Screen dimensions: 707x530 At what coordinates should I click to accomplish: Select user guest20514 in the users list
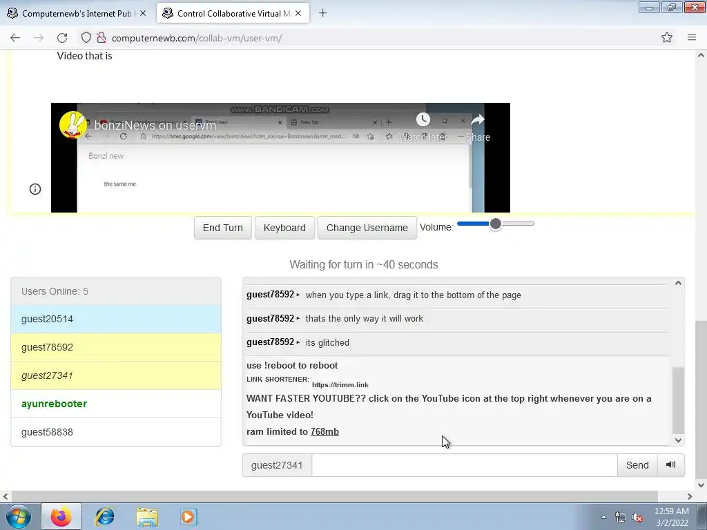coord(116,319)
